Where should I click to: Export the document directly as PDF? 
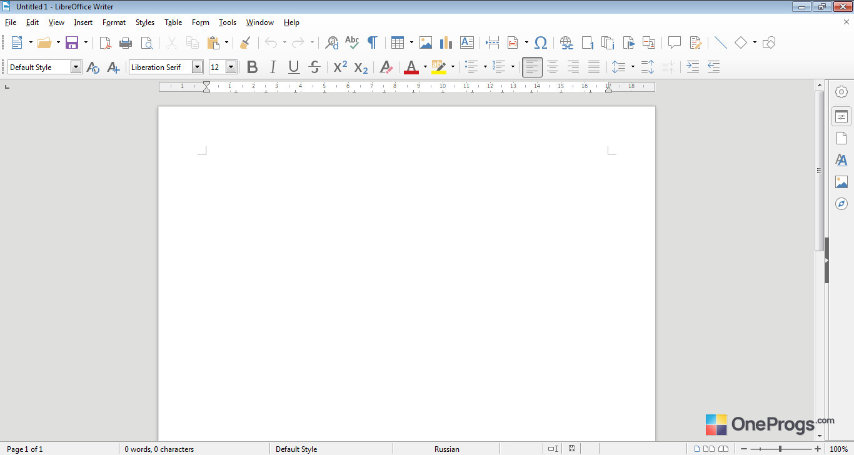[106, 42]
